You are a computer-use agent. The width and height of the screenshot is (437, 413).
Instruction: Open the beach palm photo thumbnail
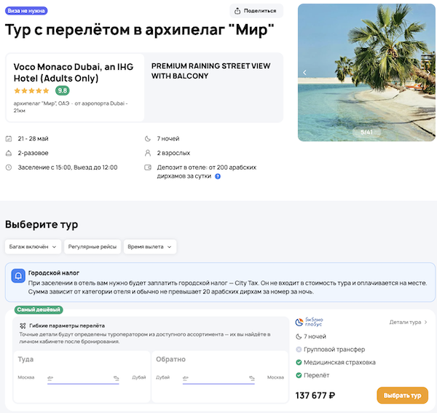point(362,72)
